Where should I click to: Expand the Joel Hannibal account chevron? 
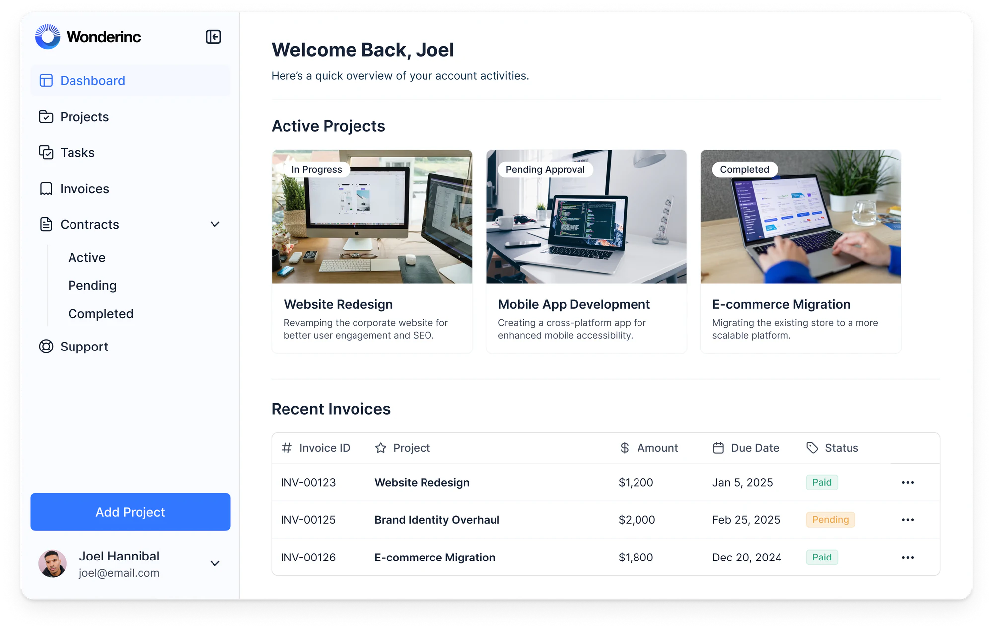[x=215, y=563]
